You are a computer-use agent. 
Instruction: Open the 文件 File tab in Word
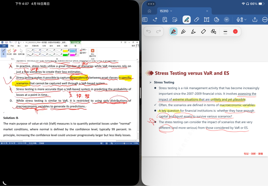pos(4,46)
